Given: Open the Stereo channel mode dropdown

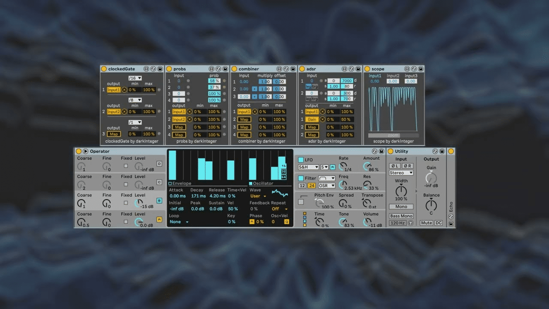Looking at the screenshot, I should coord(401,173).
